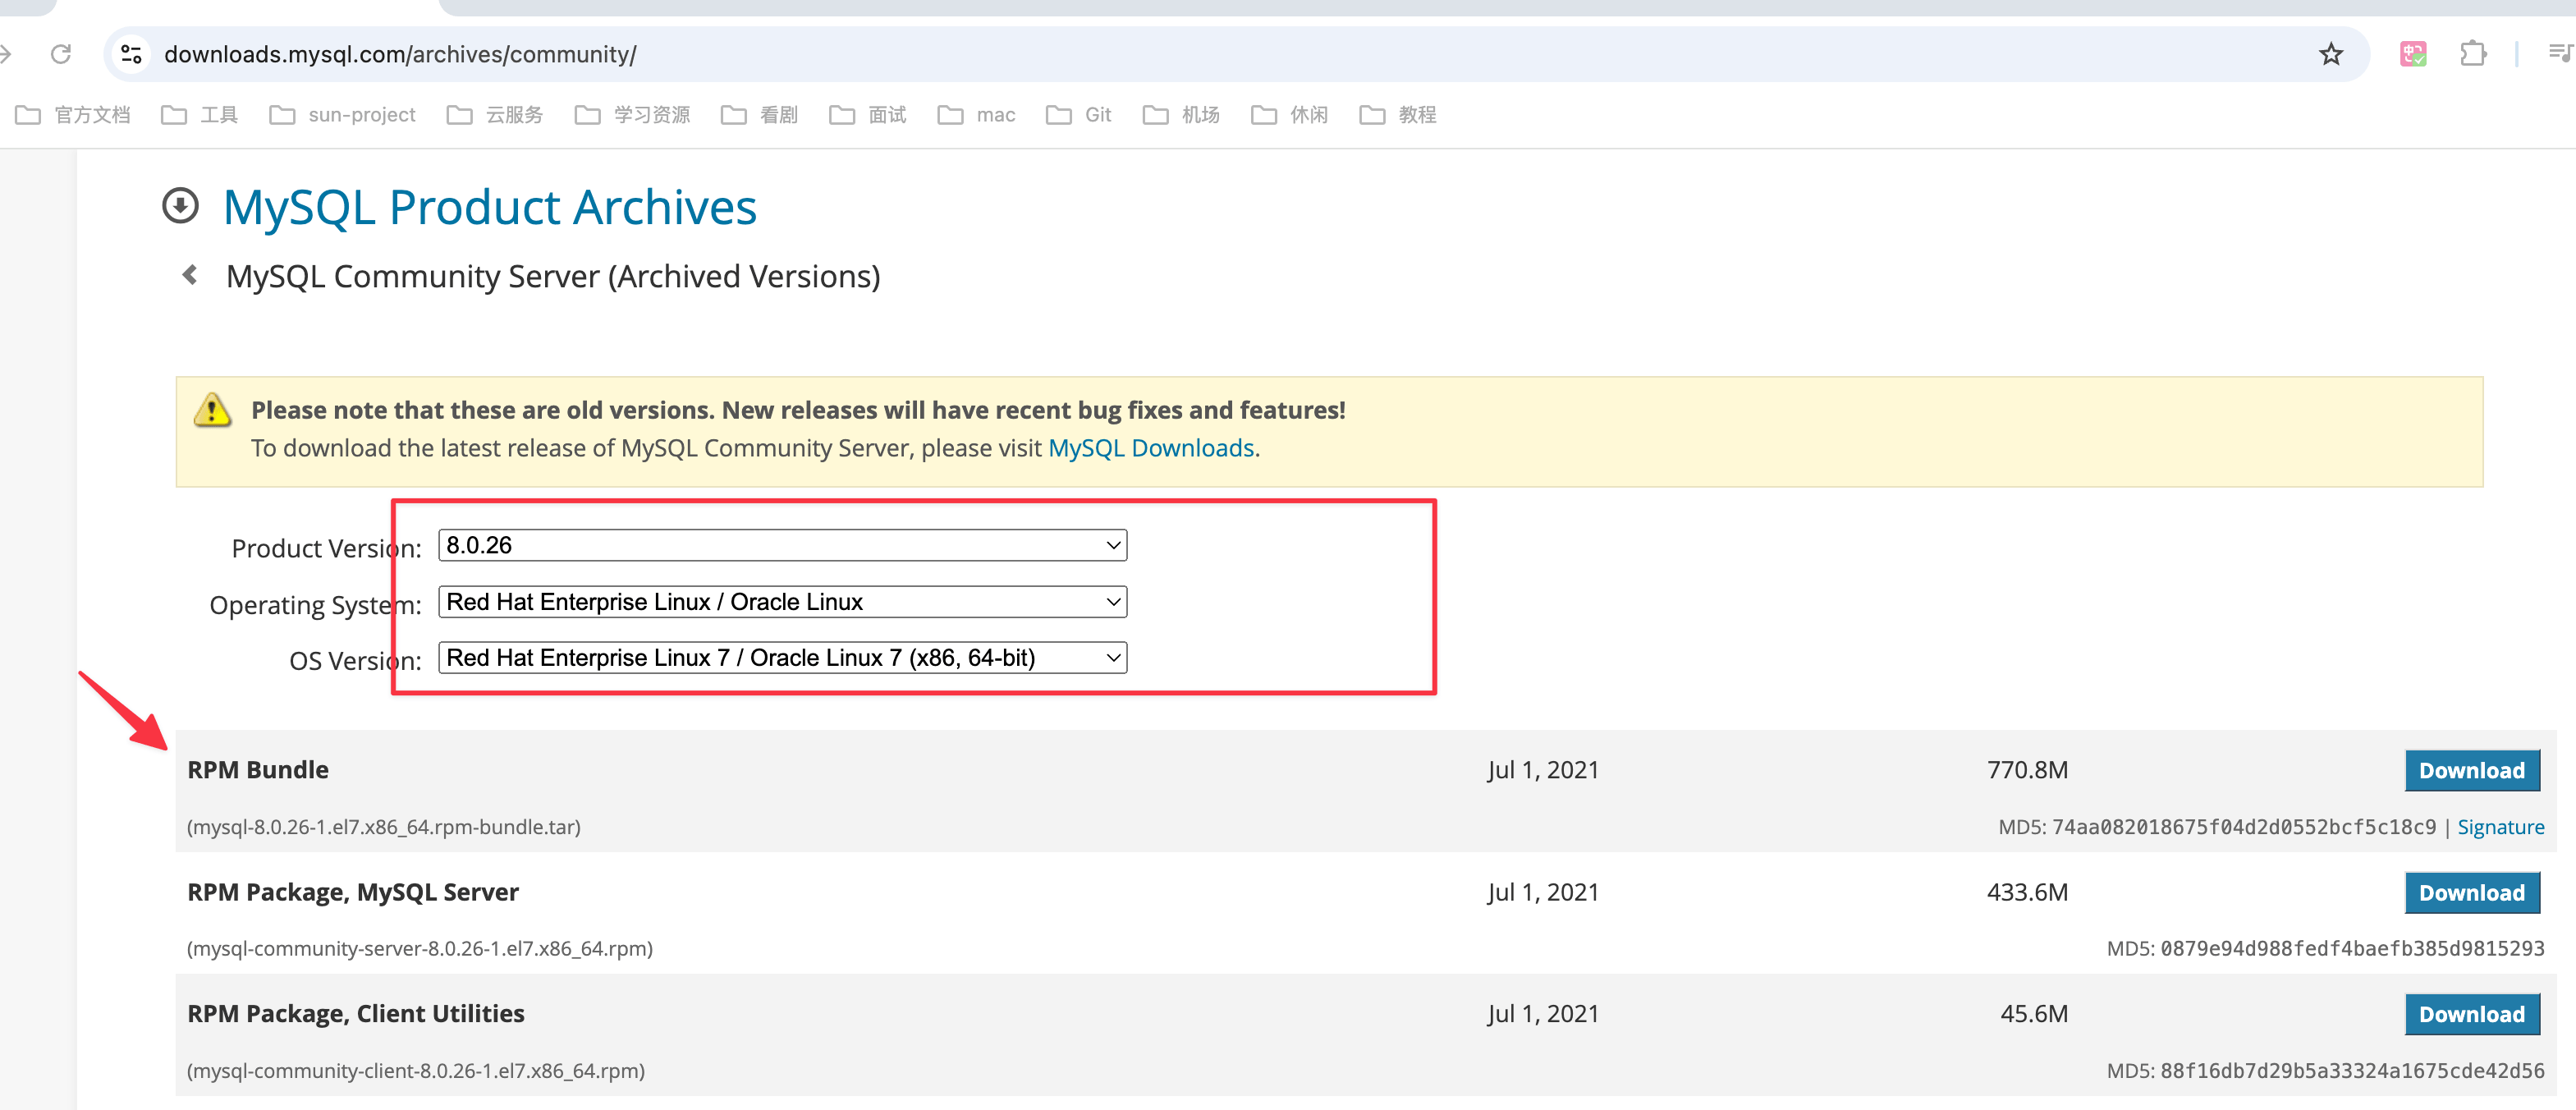2576x1110 pixels.
Task: Select the mysql-8.0.26-1.el7.x86_64.rpm-bundle.tar filename
Action: pyautogui.click(x=384, y=827)
